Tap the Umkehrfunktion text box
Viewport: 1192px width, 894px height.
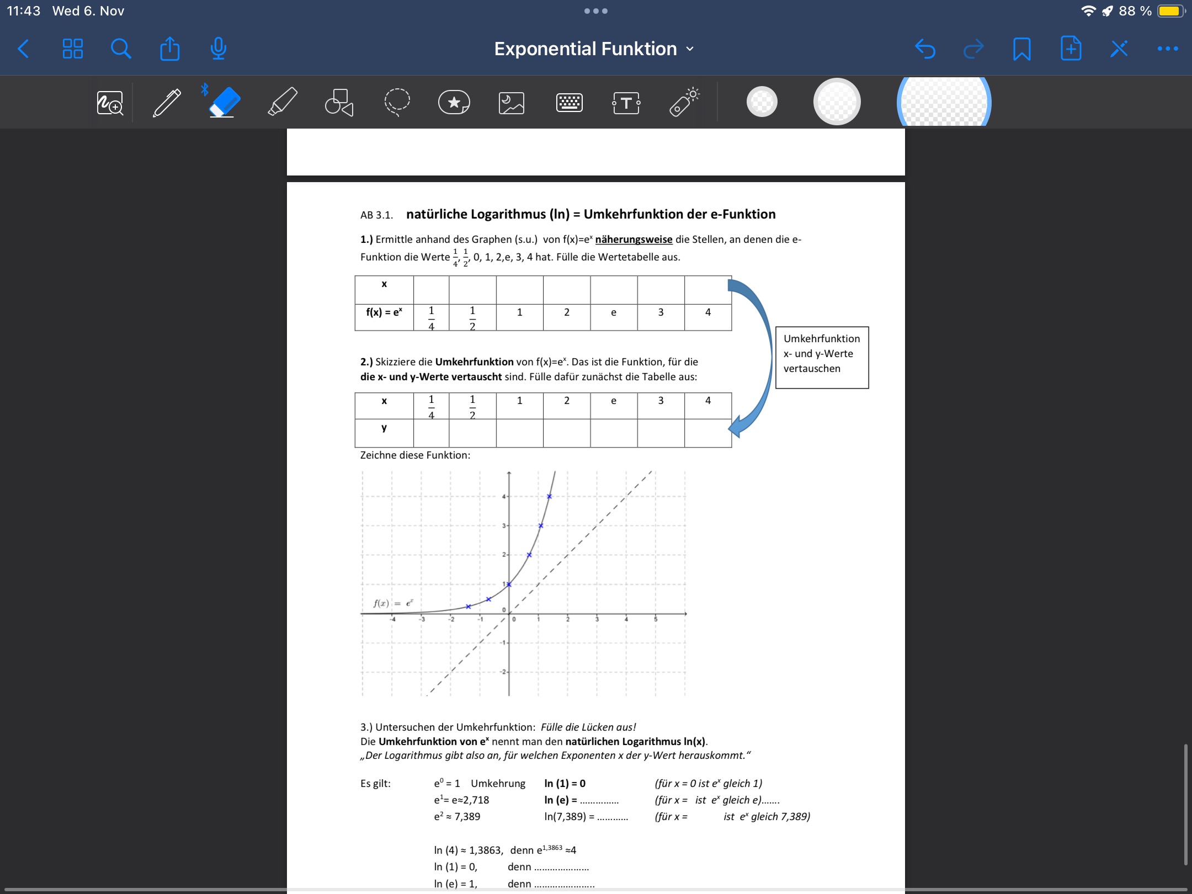click(822, 357)
